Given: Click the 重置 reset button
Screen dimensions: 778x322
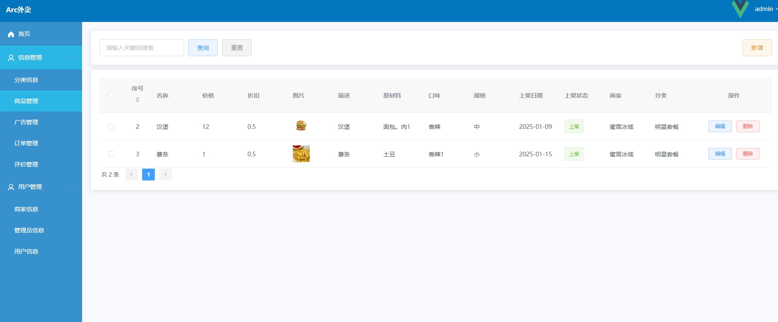Looking at the screenshot, I should point(237,48).
